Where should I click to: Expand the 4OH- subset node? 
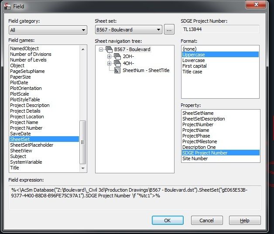click(x=109, y=63)
